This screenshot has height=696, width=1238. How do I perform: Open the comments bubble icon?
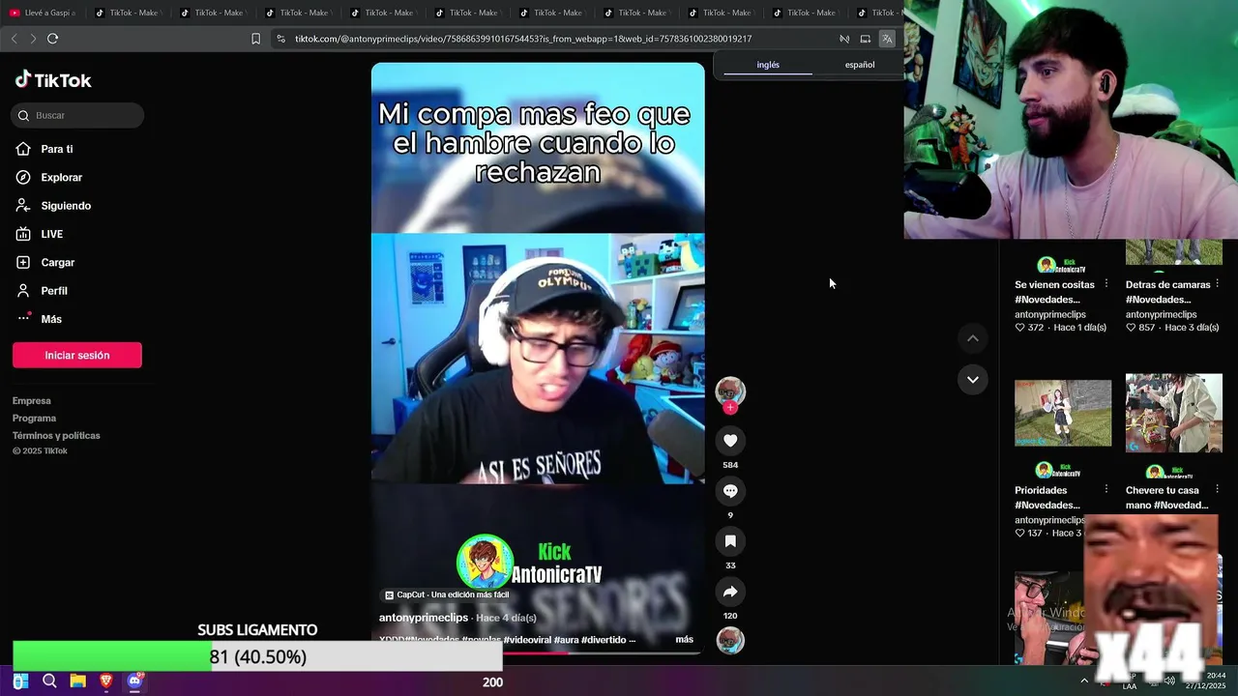click(x=730, y=491)
